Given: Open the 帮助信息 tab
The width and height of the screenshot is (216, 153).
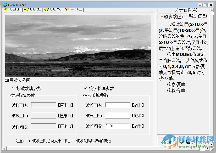Looking at the screenshot, I should (x=198, y=16).
